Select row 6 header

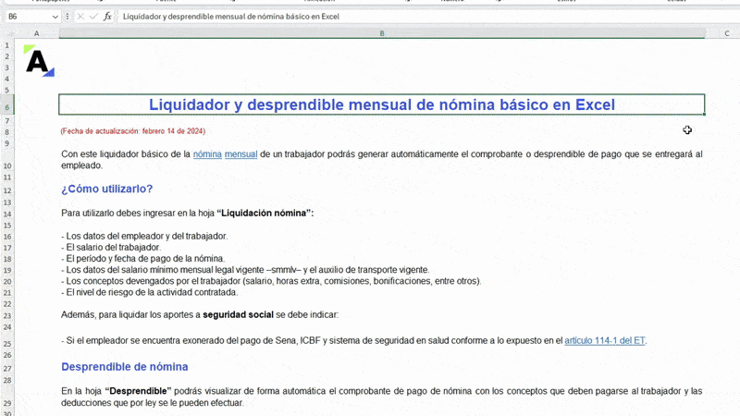pyautogui.click(x=7, y=108)
